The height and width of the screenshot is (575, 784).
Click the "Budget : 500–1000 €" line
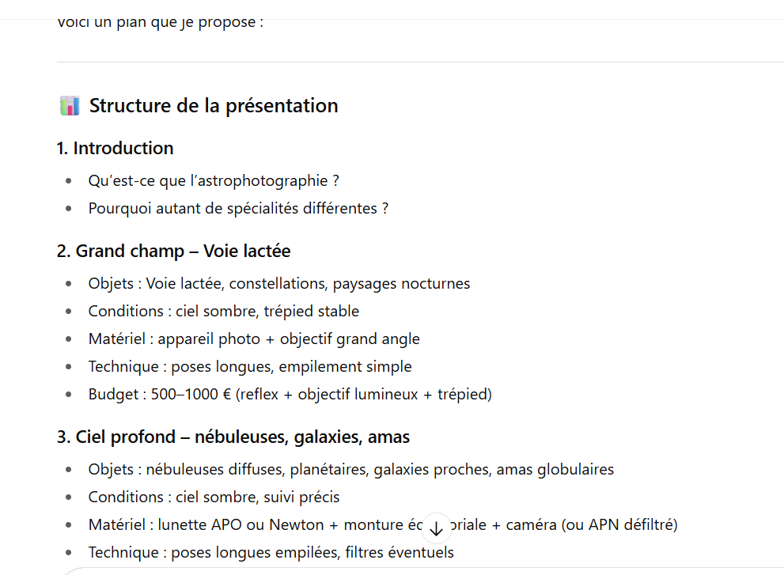pyautogui.click(x=290, y=394)
